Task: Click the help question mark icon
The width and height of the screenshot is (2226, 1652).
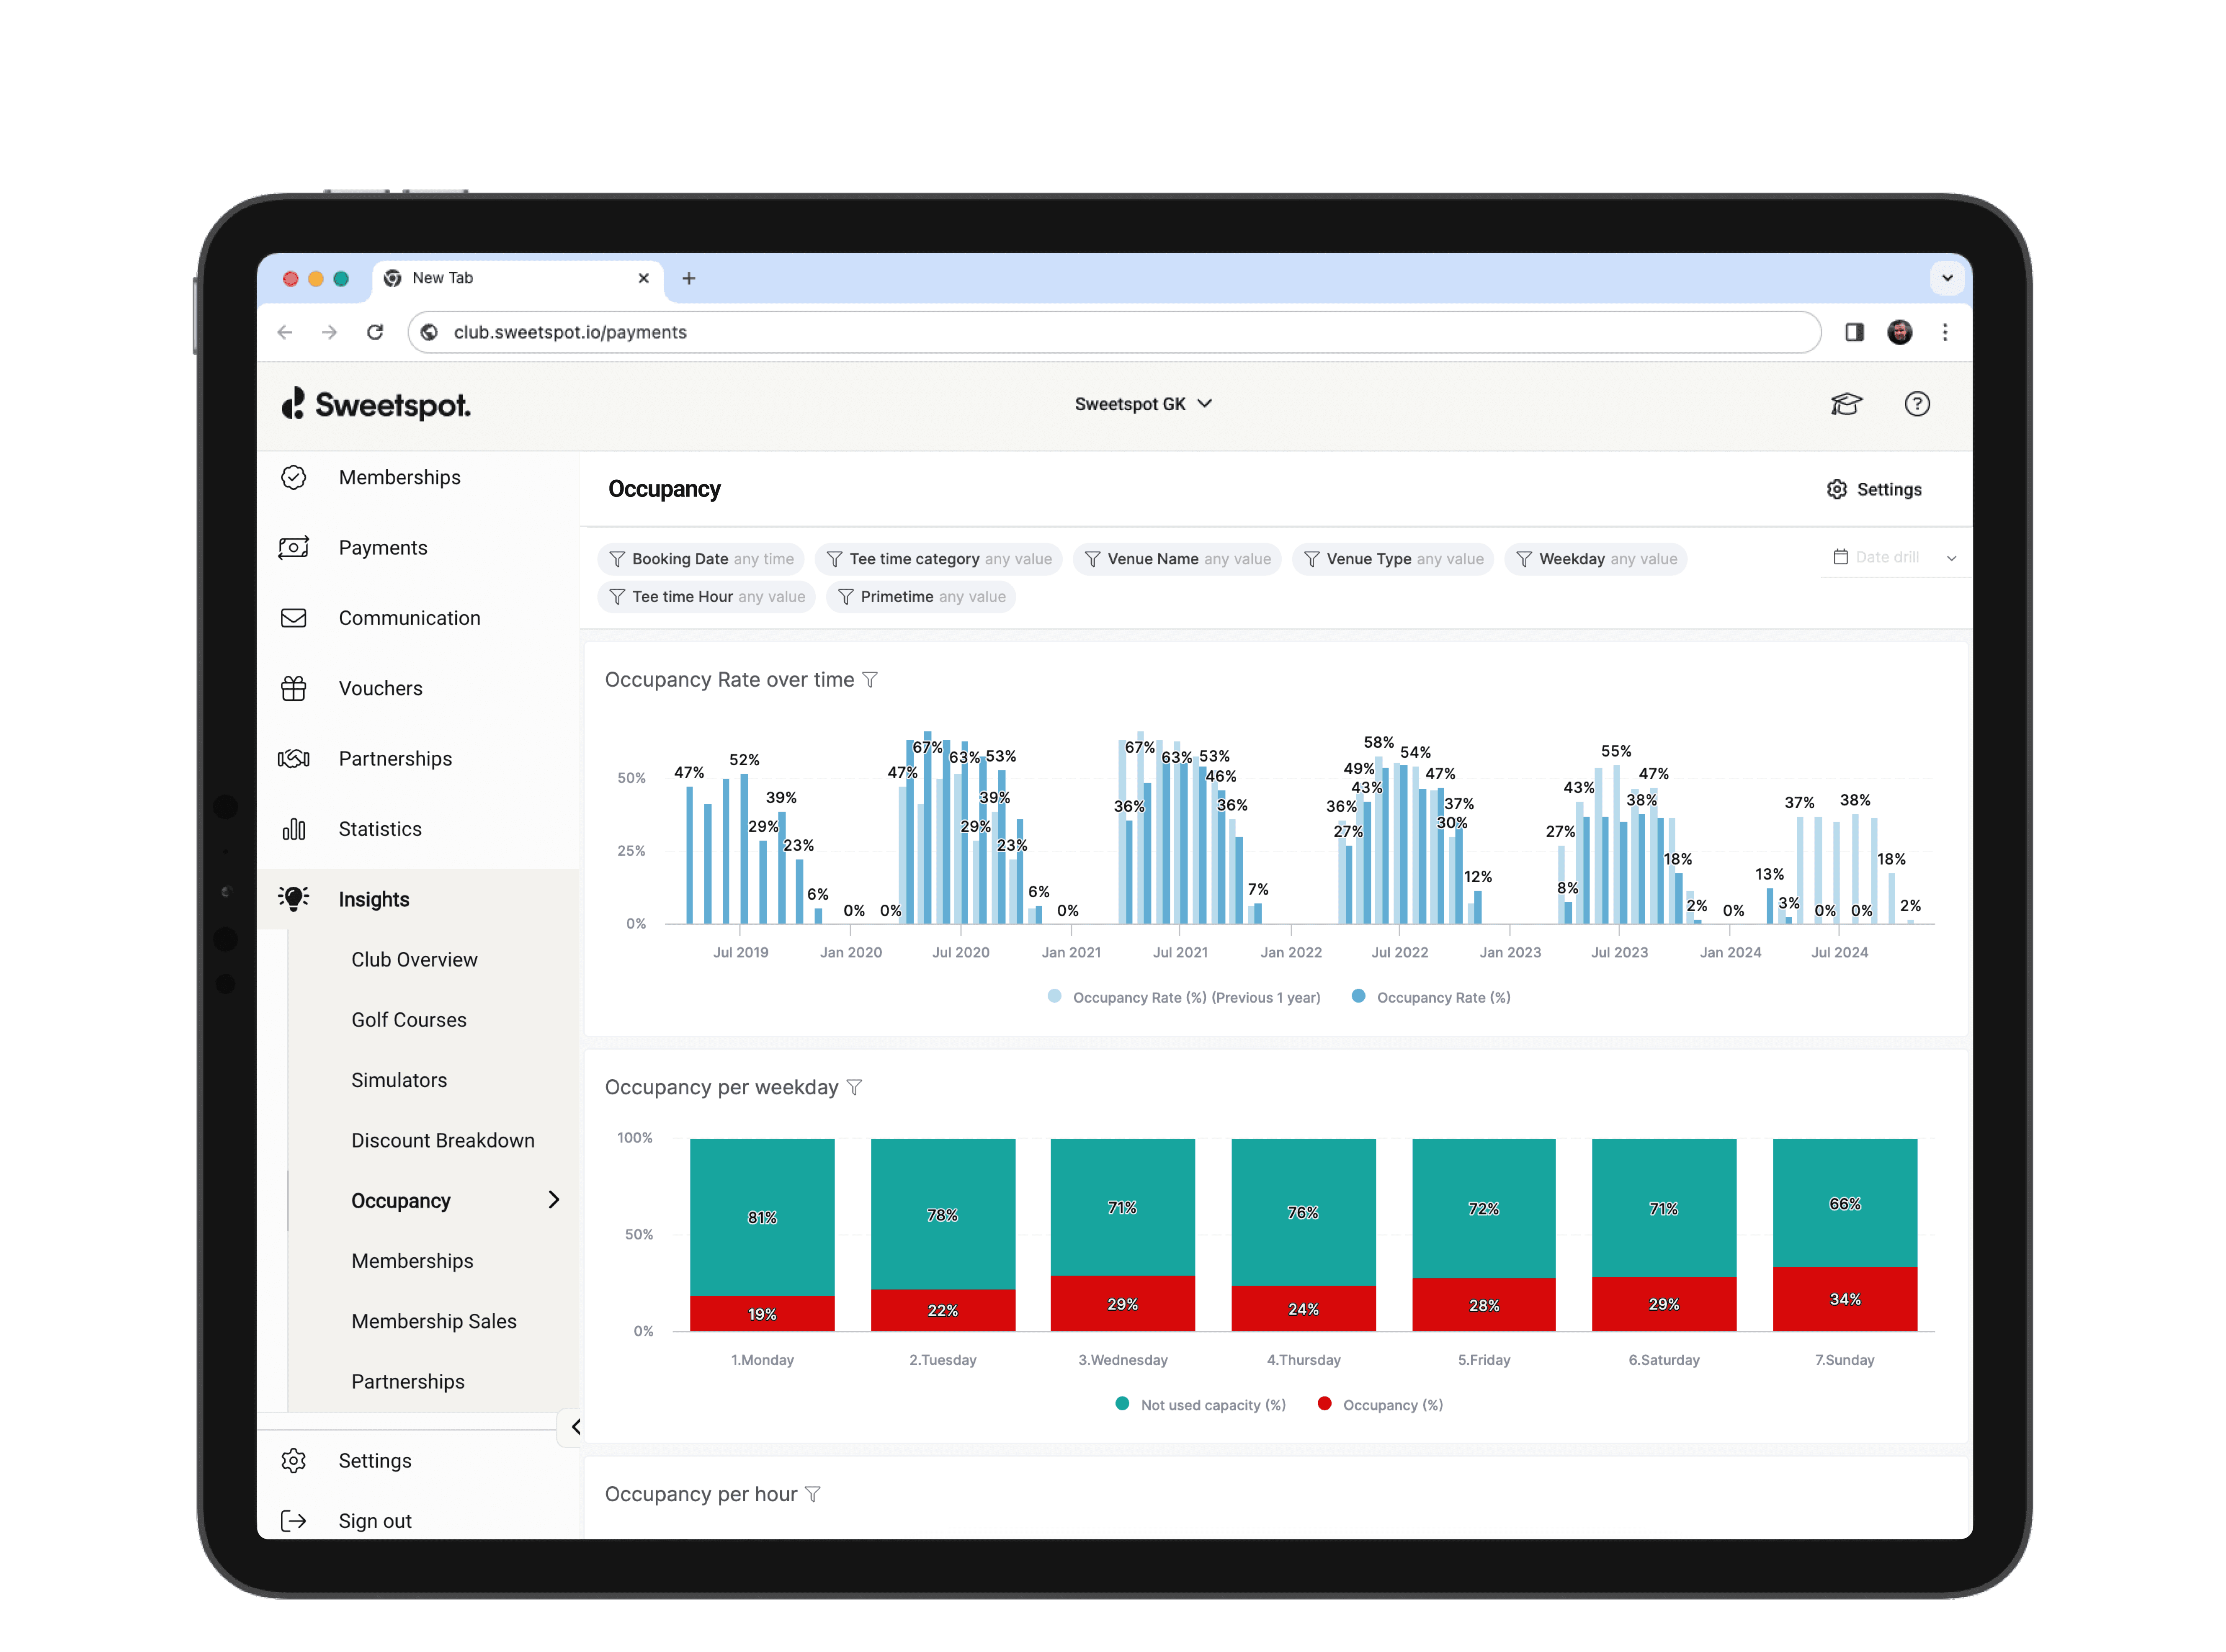Action: click(x=1916, y=404)
